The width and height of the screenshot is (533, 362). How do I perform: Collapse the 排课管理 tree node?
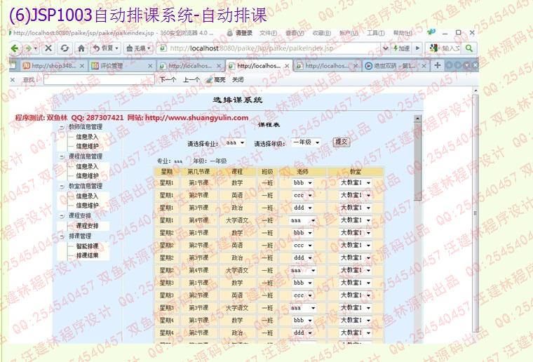coord(62,236)
